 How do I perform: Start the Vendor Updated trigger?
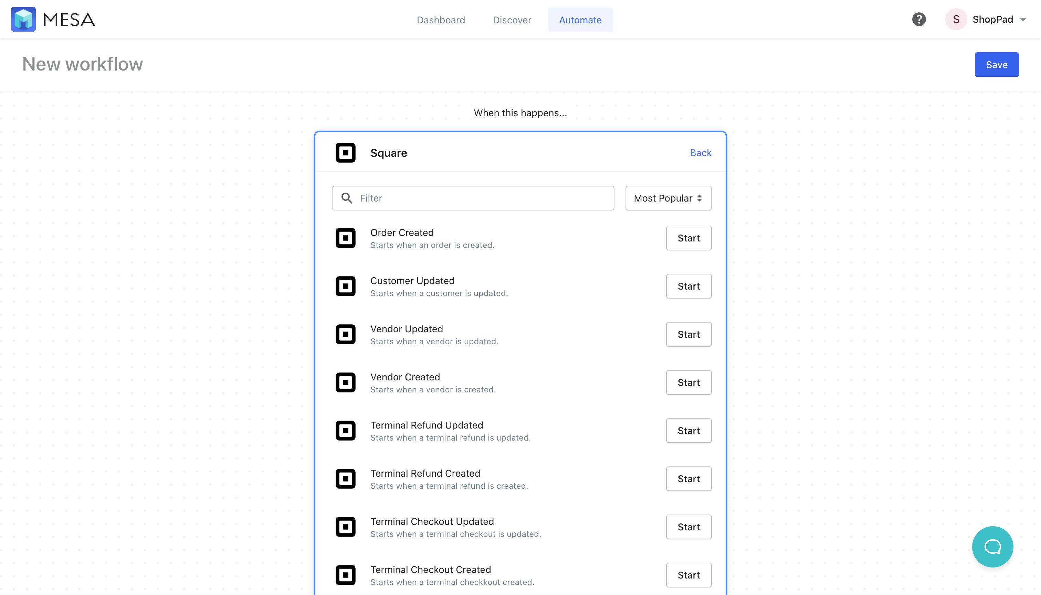pyautogui.click(x=688, y=334)
